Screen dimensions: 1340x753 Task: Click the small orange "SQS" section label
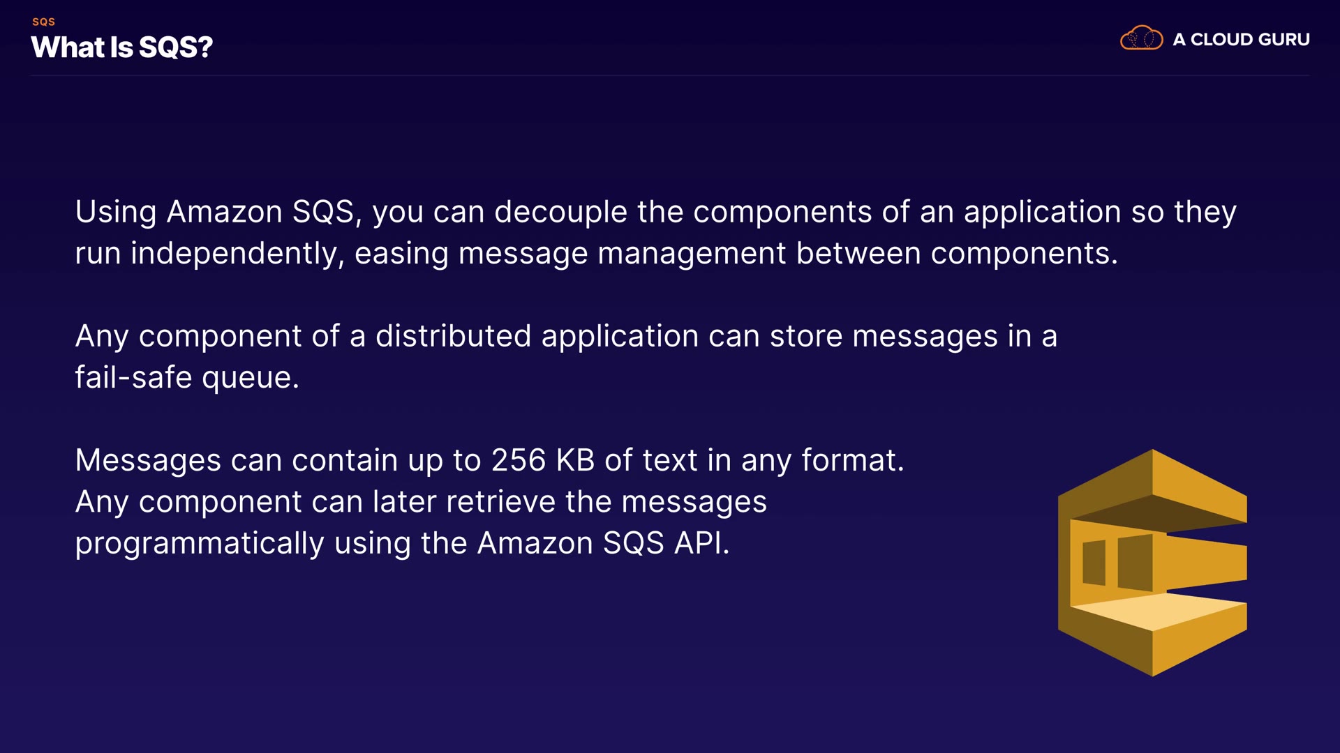tap(43, 22)
